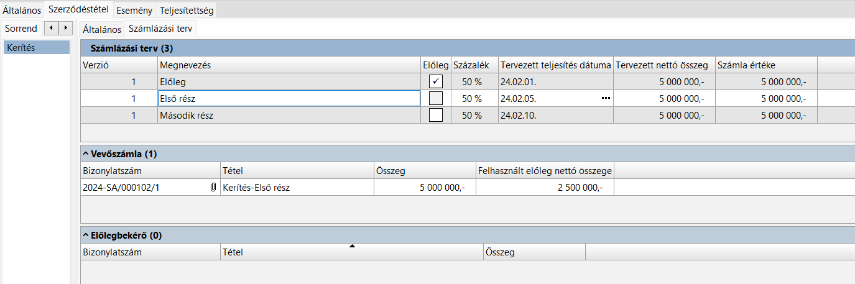The height and width of the screenshot is (284, 855).
Task: Open the Teljesítettség tab
Action: 187,10
